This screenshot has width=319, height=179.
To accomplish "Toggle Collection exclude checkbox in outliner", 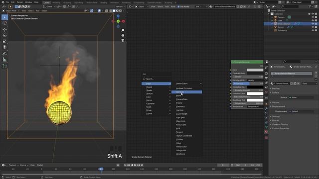I will [310, 14].
